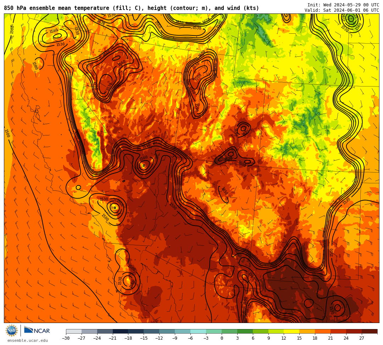Pick the orange swatch between 15 and 18
The width and height of the screenshot is (383, 345).
point(307,331)
